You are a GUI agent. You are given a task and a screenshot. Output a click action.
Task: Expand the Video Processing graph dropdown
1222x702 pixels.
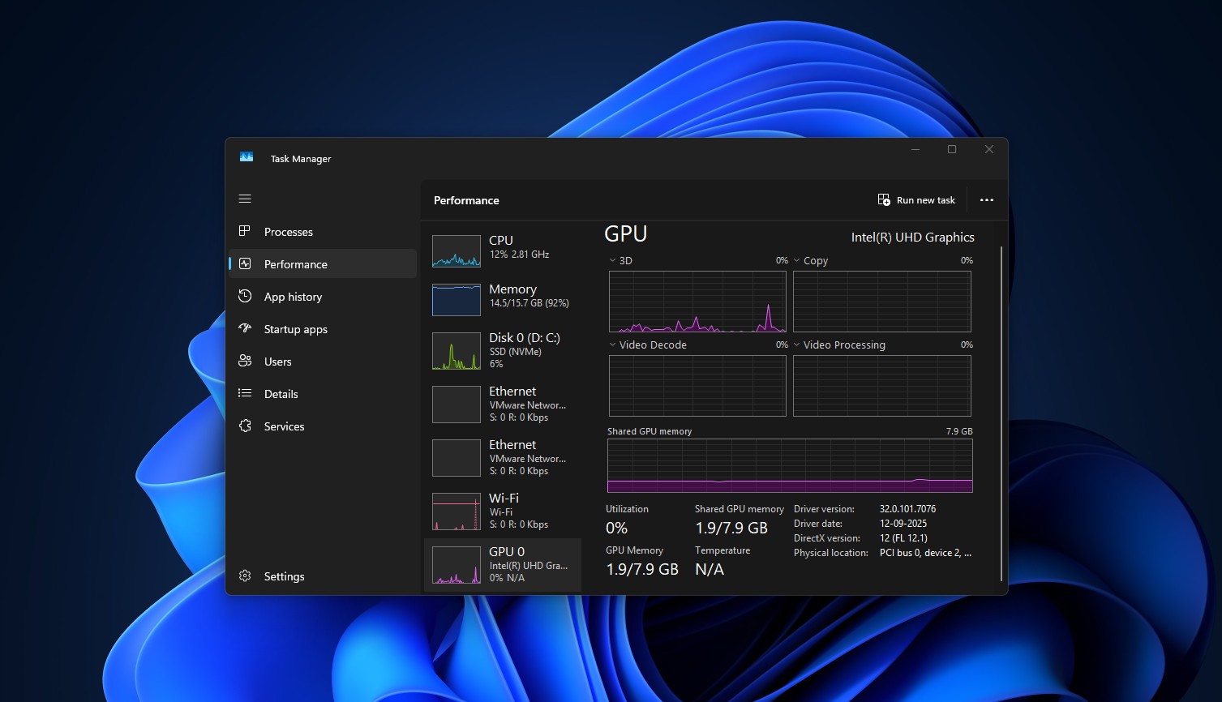coord(796,345)
